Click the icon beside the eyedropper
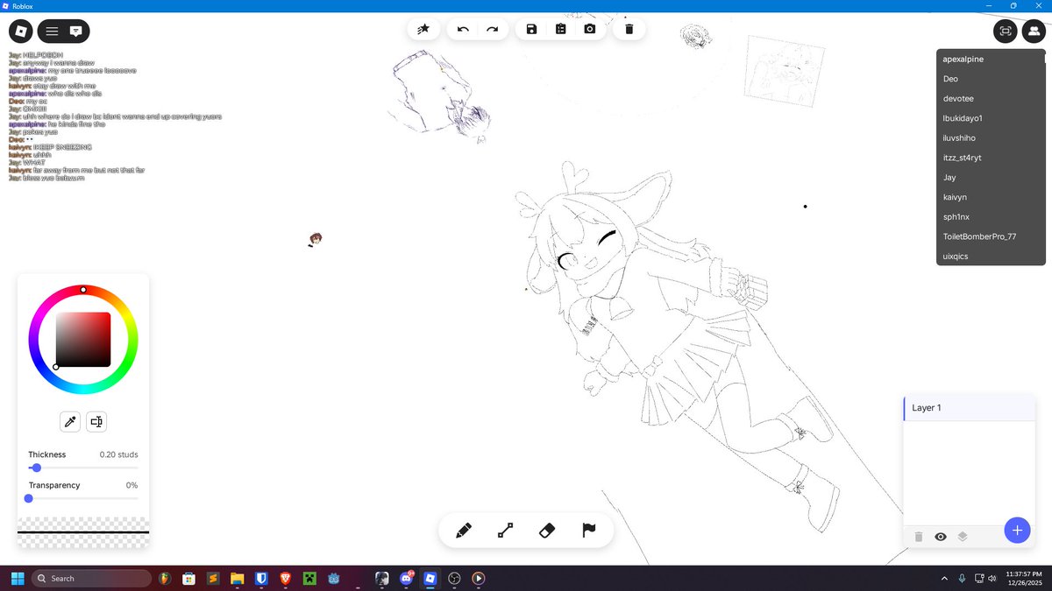The image size is (1052, 591). coord(96,422)
